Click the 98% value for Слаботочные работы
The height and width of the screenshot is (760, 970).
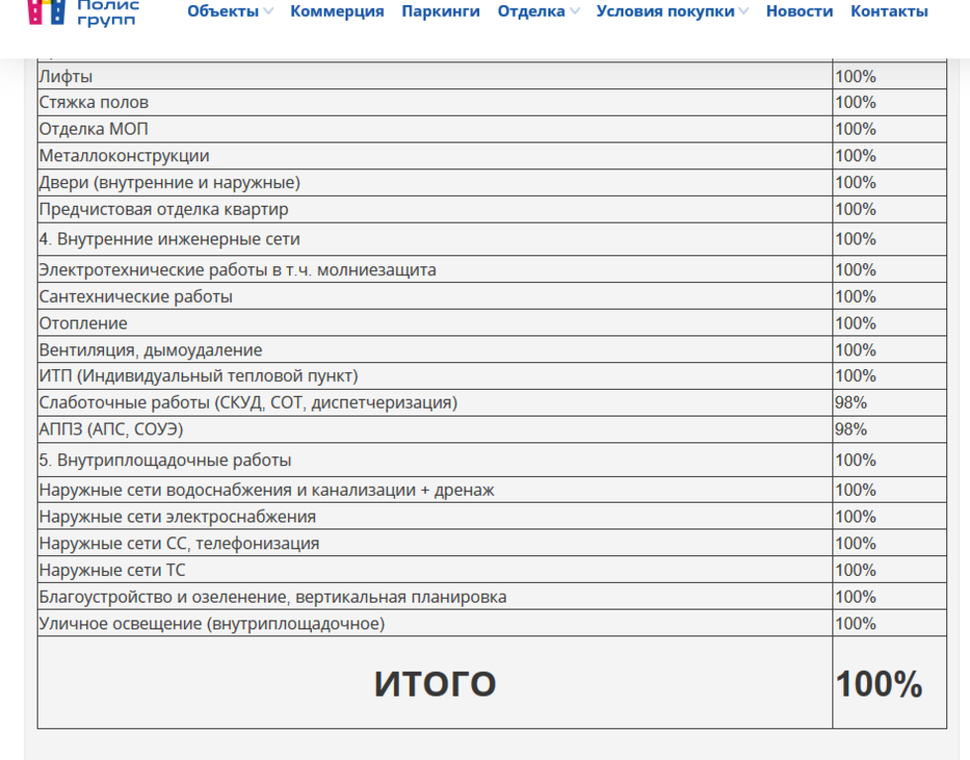coord(850,403)
